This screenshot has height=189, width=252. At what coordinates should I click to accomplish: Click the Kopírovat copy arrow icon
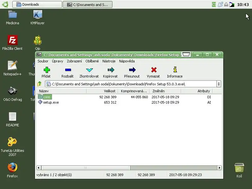pyautogui.click(x=111, y=70)
